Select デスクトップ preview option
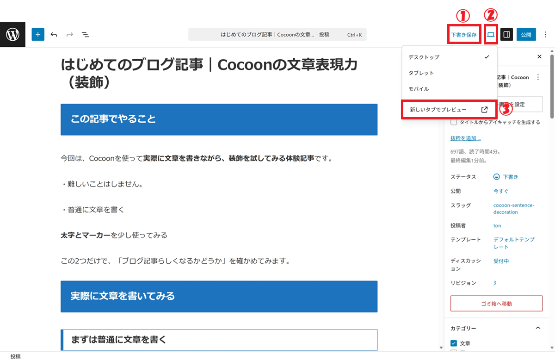555x361 pixels. click(424, 57)
